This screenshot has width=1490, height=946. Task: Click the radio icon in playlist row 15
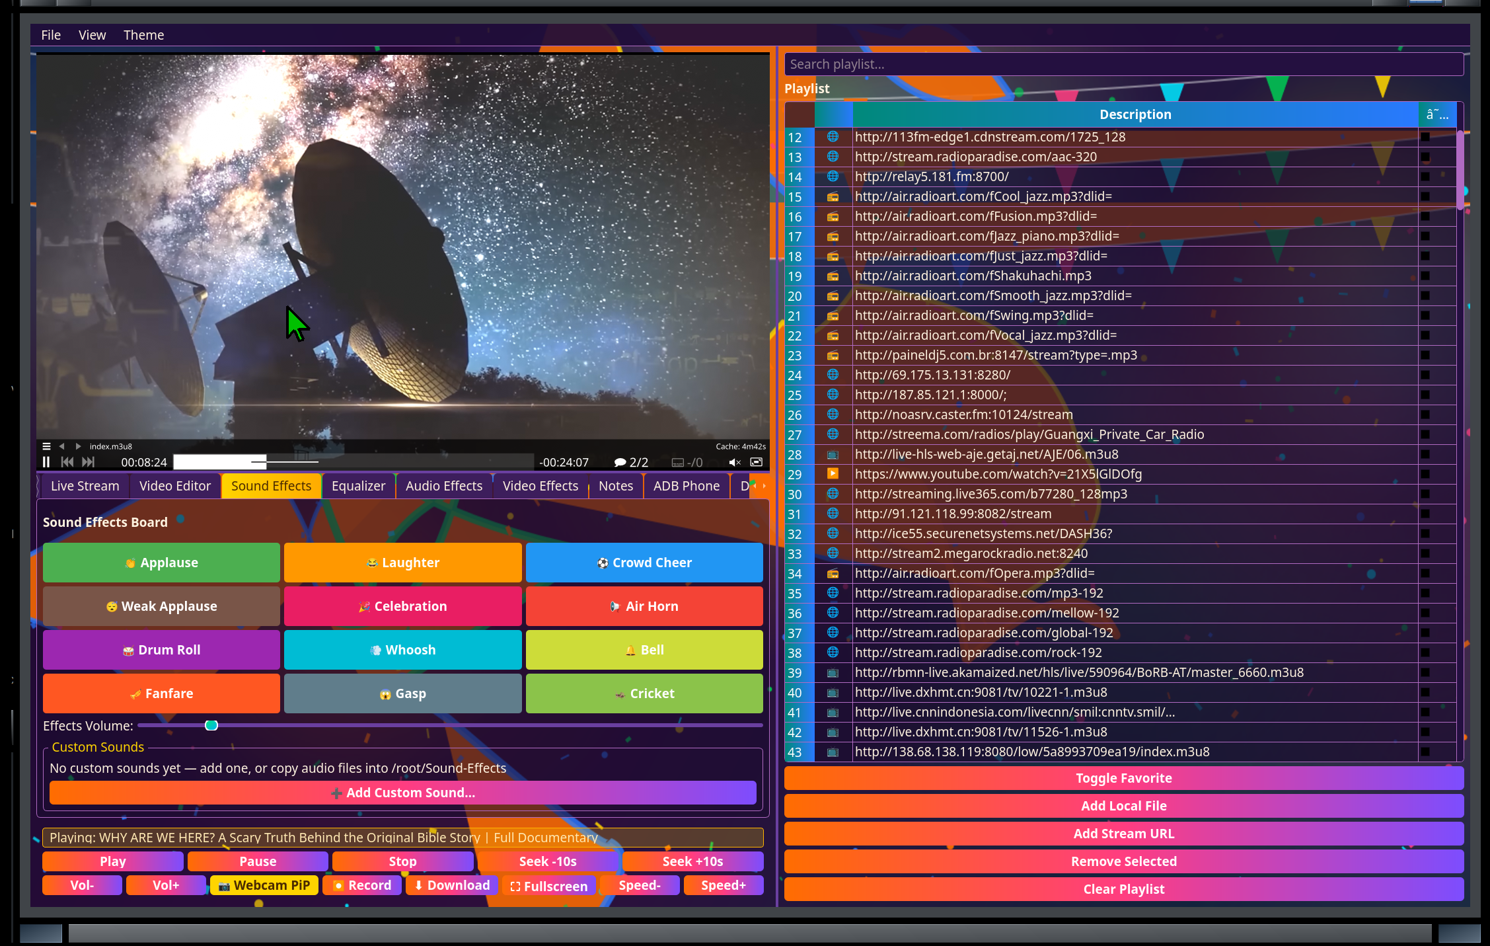pyautogui.click(x=833, y=196)
